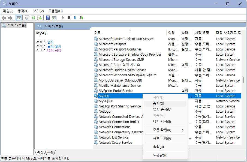Choose 다시 시작(E) in the context menu
247x162 pixels.
tap(165, 122)
